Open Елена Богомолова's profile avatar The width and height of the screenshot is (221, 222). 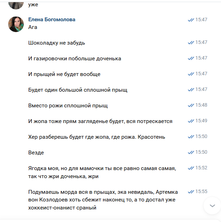[x=16, y=24]
